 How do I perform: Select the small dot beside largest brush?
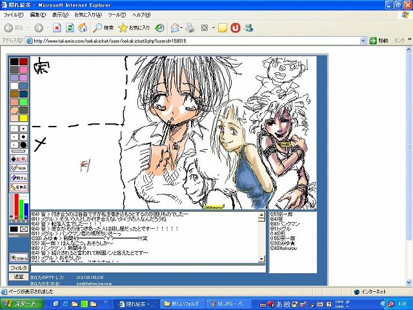click(14, 145)
